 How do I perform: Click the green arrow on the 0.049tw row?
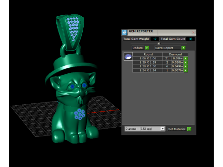click(x=186, y=66)
